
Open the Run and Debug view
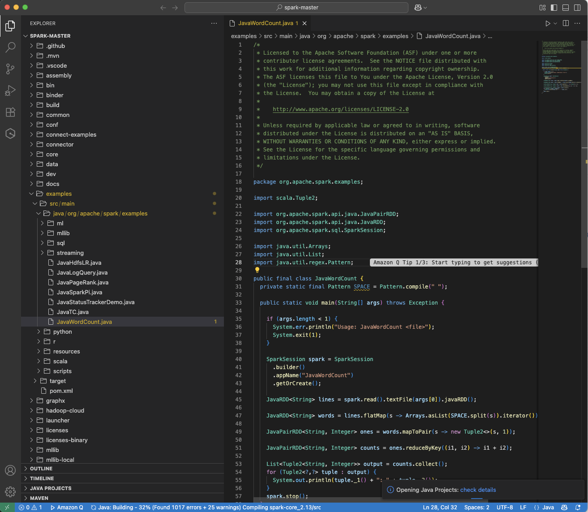[10, 90]
